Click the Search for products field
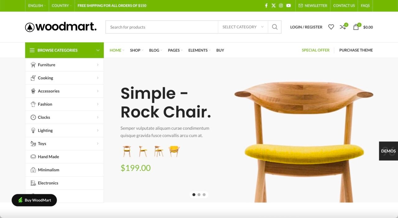Screen dimensions: 398x218 tap(162, 27)
